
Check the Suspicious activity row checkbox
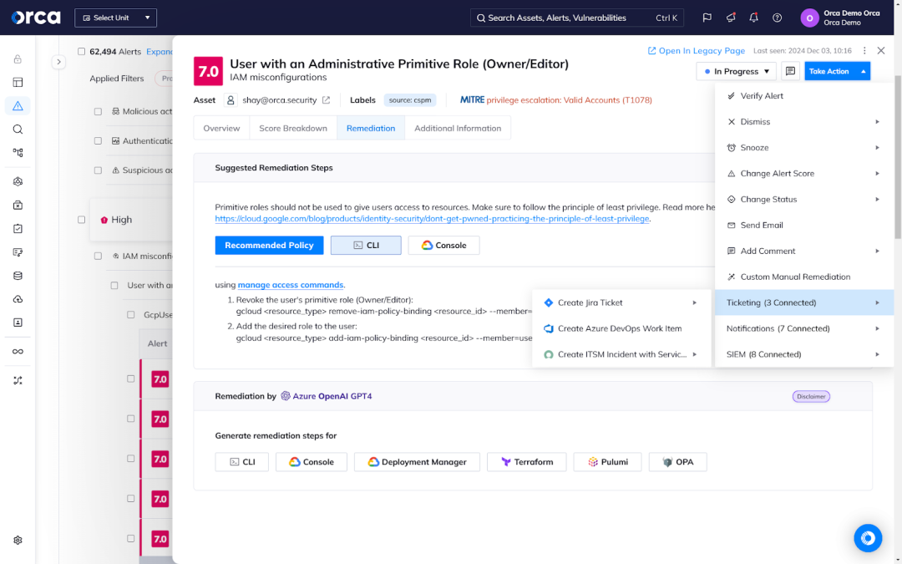[98, 170]
